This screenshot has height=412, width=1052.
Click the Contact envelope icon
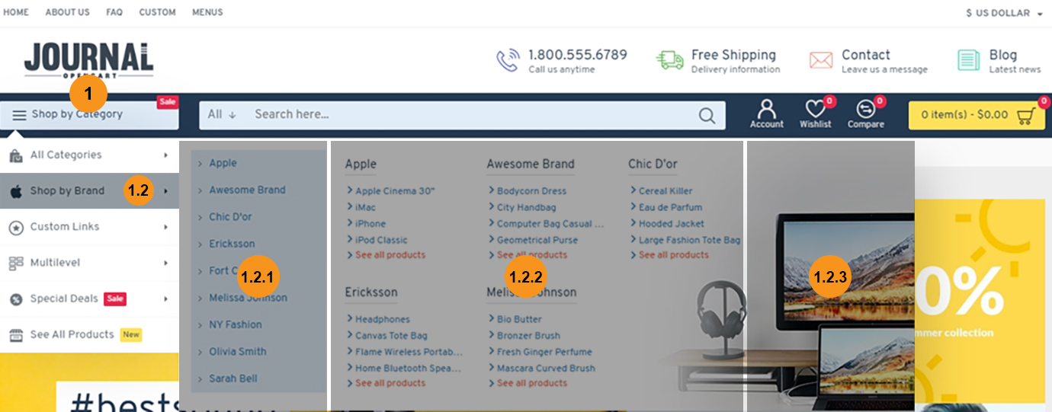821,60
